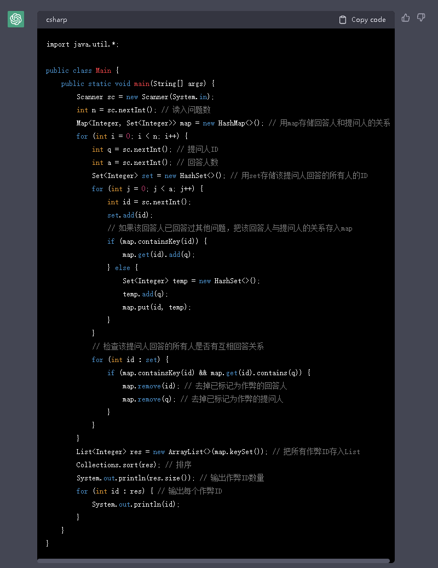Click the red Main class name
The width and height of the screenshot is (438, 568).
point(103,71)
